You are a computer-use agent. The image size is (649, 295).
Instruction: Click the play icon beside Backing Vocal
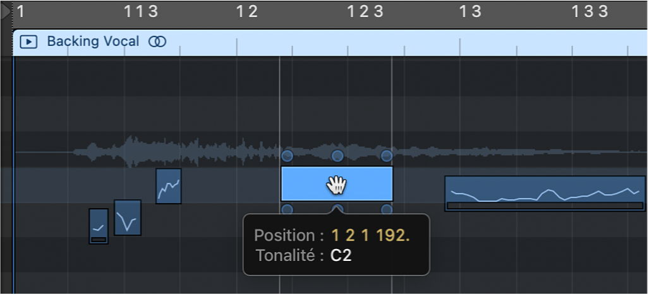click(x=28, y=42)
